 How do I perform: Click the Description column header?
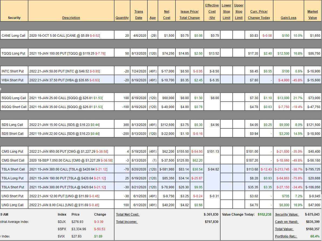(x=71, y=18)
